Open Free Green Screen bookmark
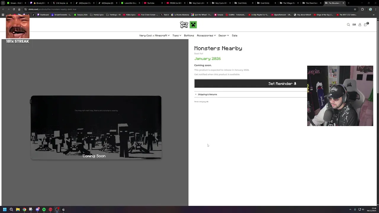The height and width of the screenshot is (213, 379). 148,15
